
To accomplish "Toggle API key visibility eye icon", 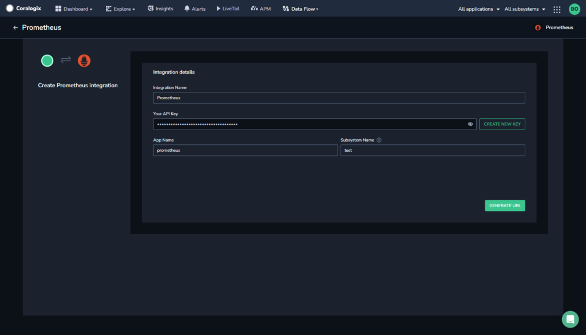I will tap(470, 124).
